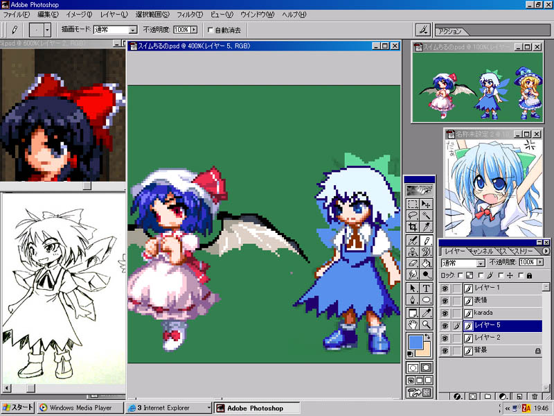Select the Eyedropper tool

click(x=426, y=313)
